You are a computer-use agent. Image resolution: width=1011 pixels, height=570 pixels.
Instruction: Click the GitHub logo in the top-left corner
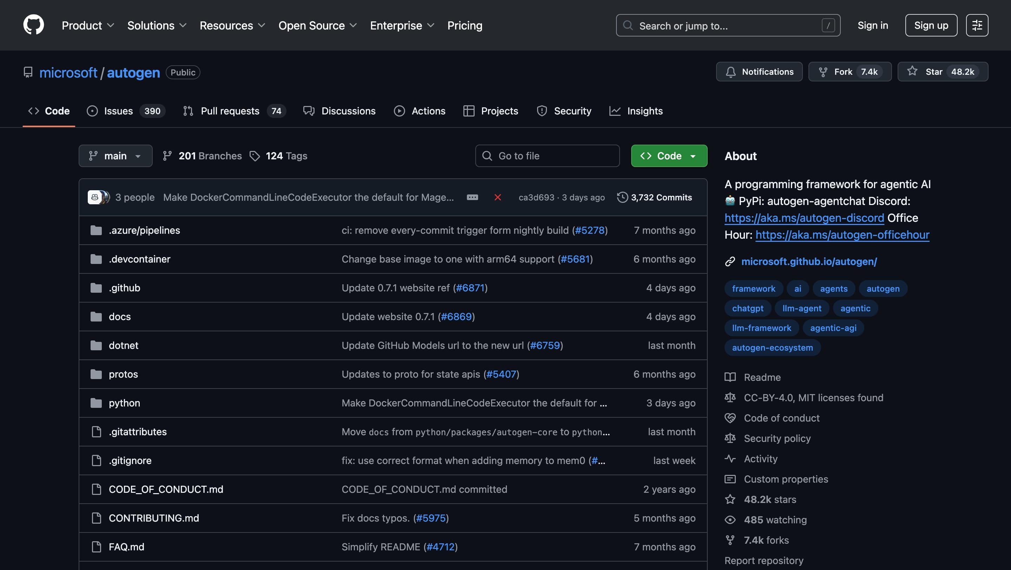[x=34, y=25]
